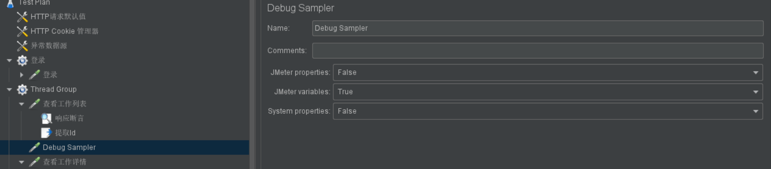Image resolution: width=771 pixels, height=169 pixels.
Task: Click the Comments input field
Action: [x=538, y=51]
